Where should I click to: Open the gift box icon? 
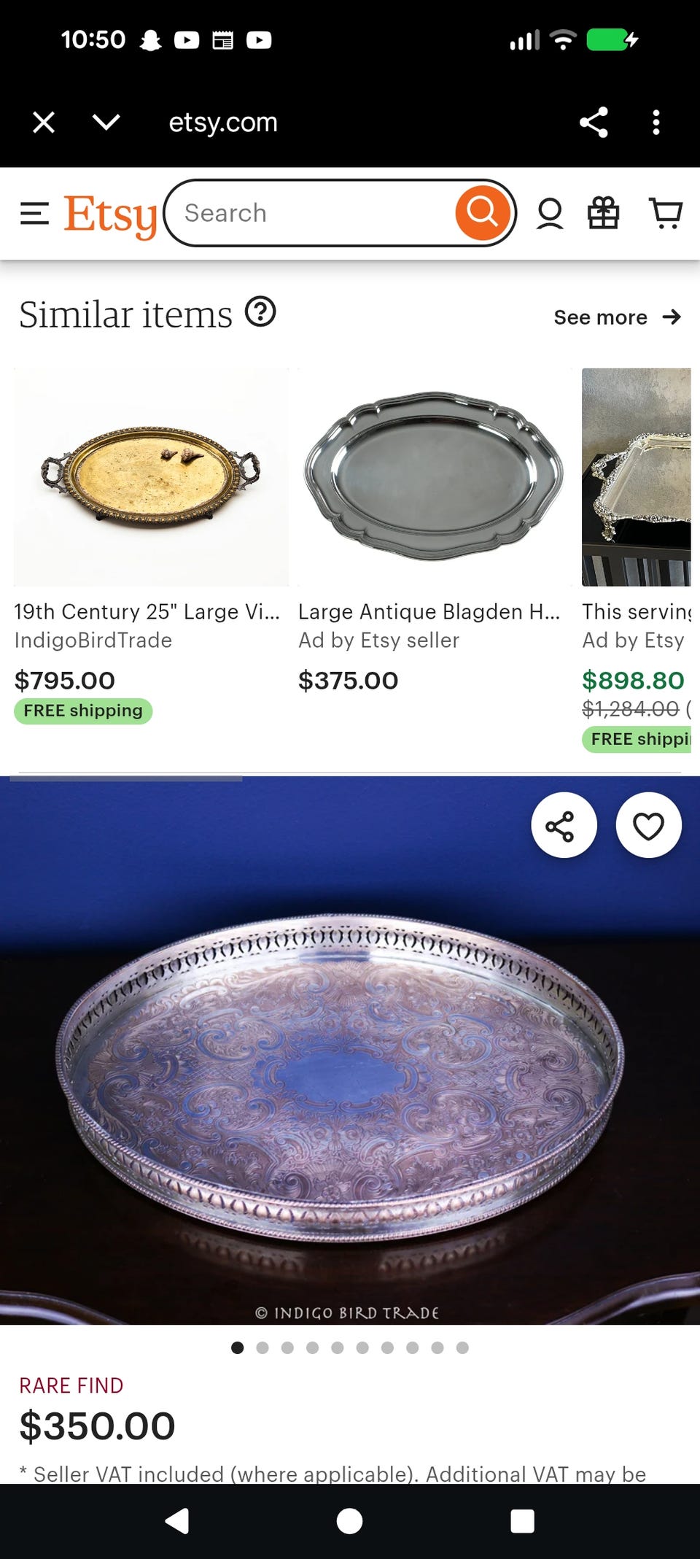tap(604, 214)
